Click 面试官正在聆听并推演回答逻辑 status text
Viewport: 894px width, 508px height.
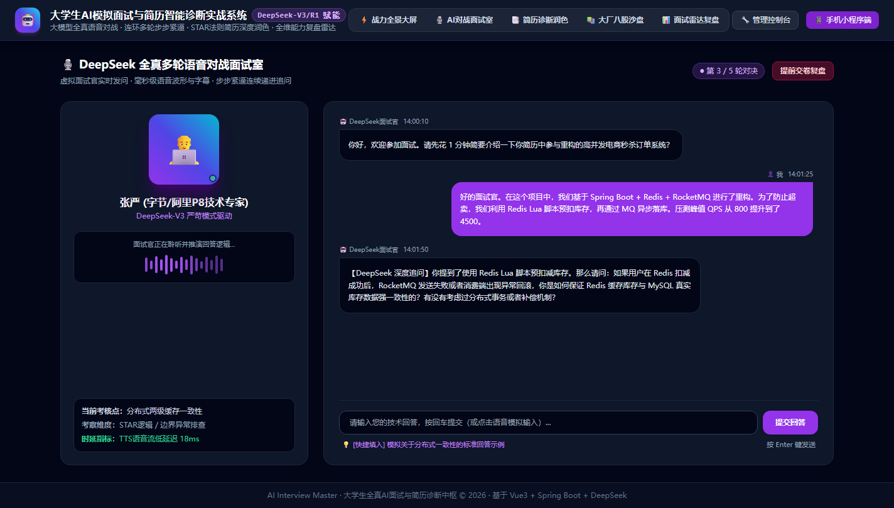tap(184, 244)
